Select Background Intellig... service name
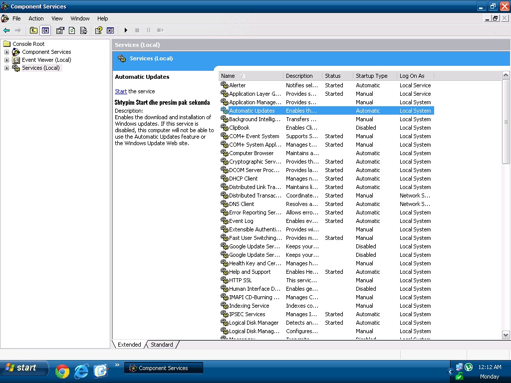Image resolution: width=511 pixels, height=383 pixels. 255,119
